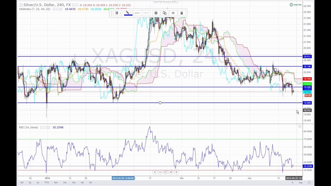Grab the floating toolbar drag handle
This screenshot has height=186, width=331.
tap(112, 13)
